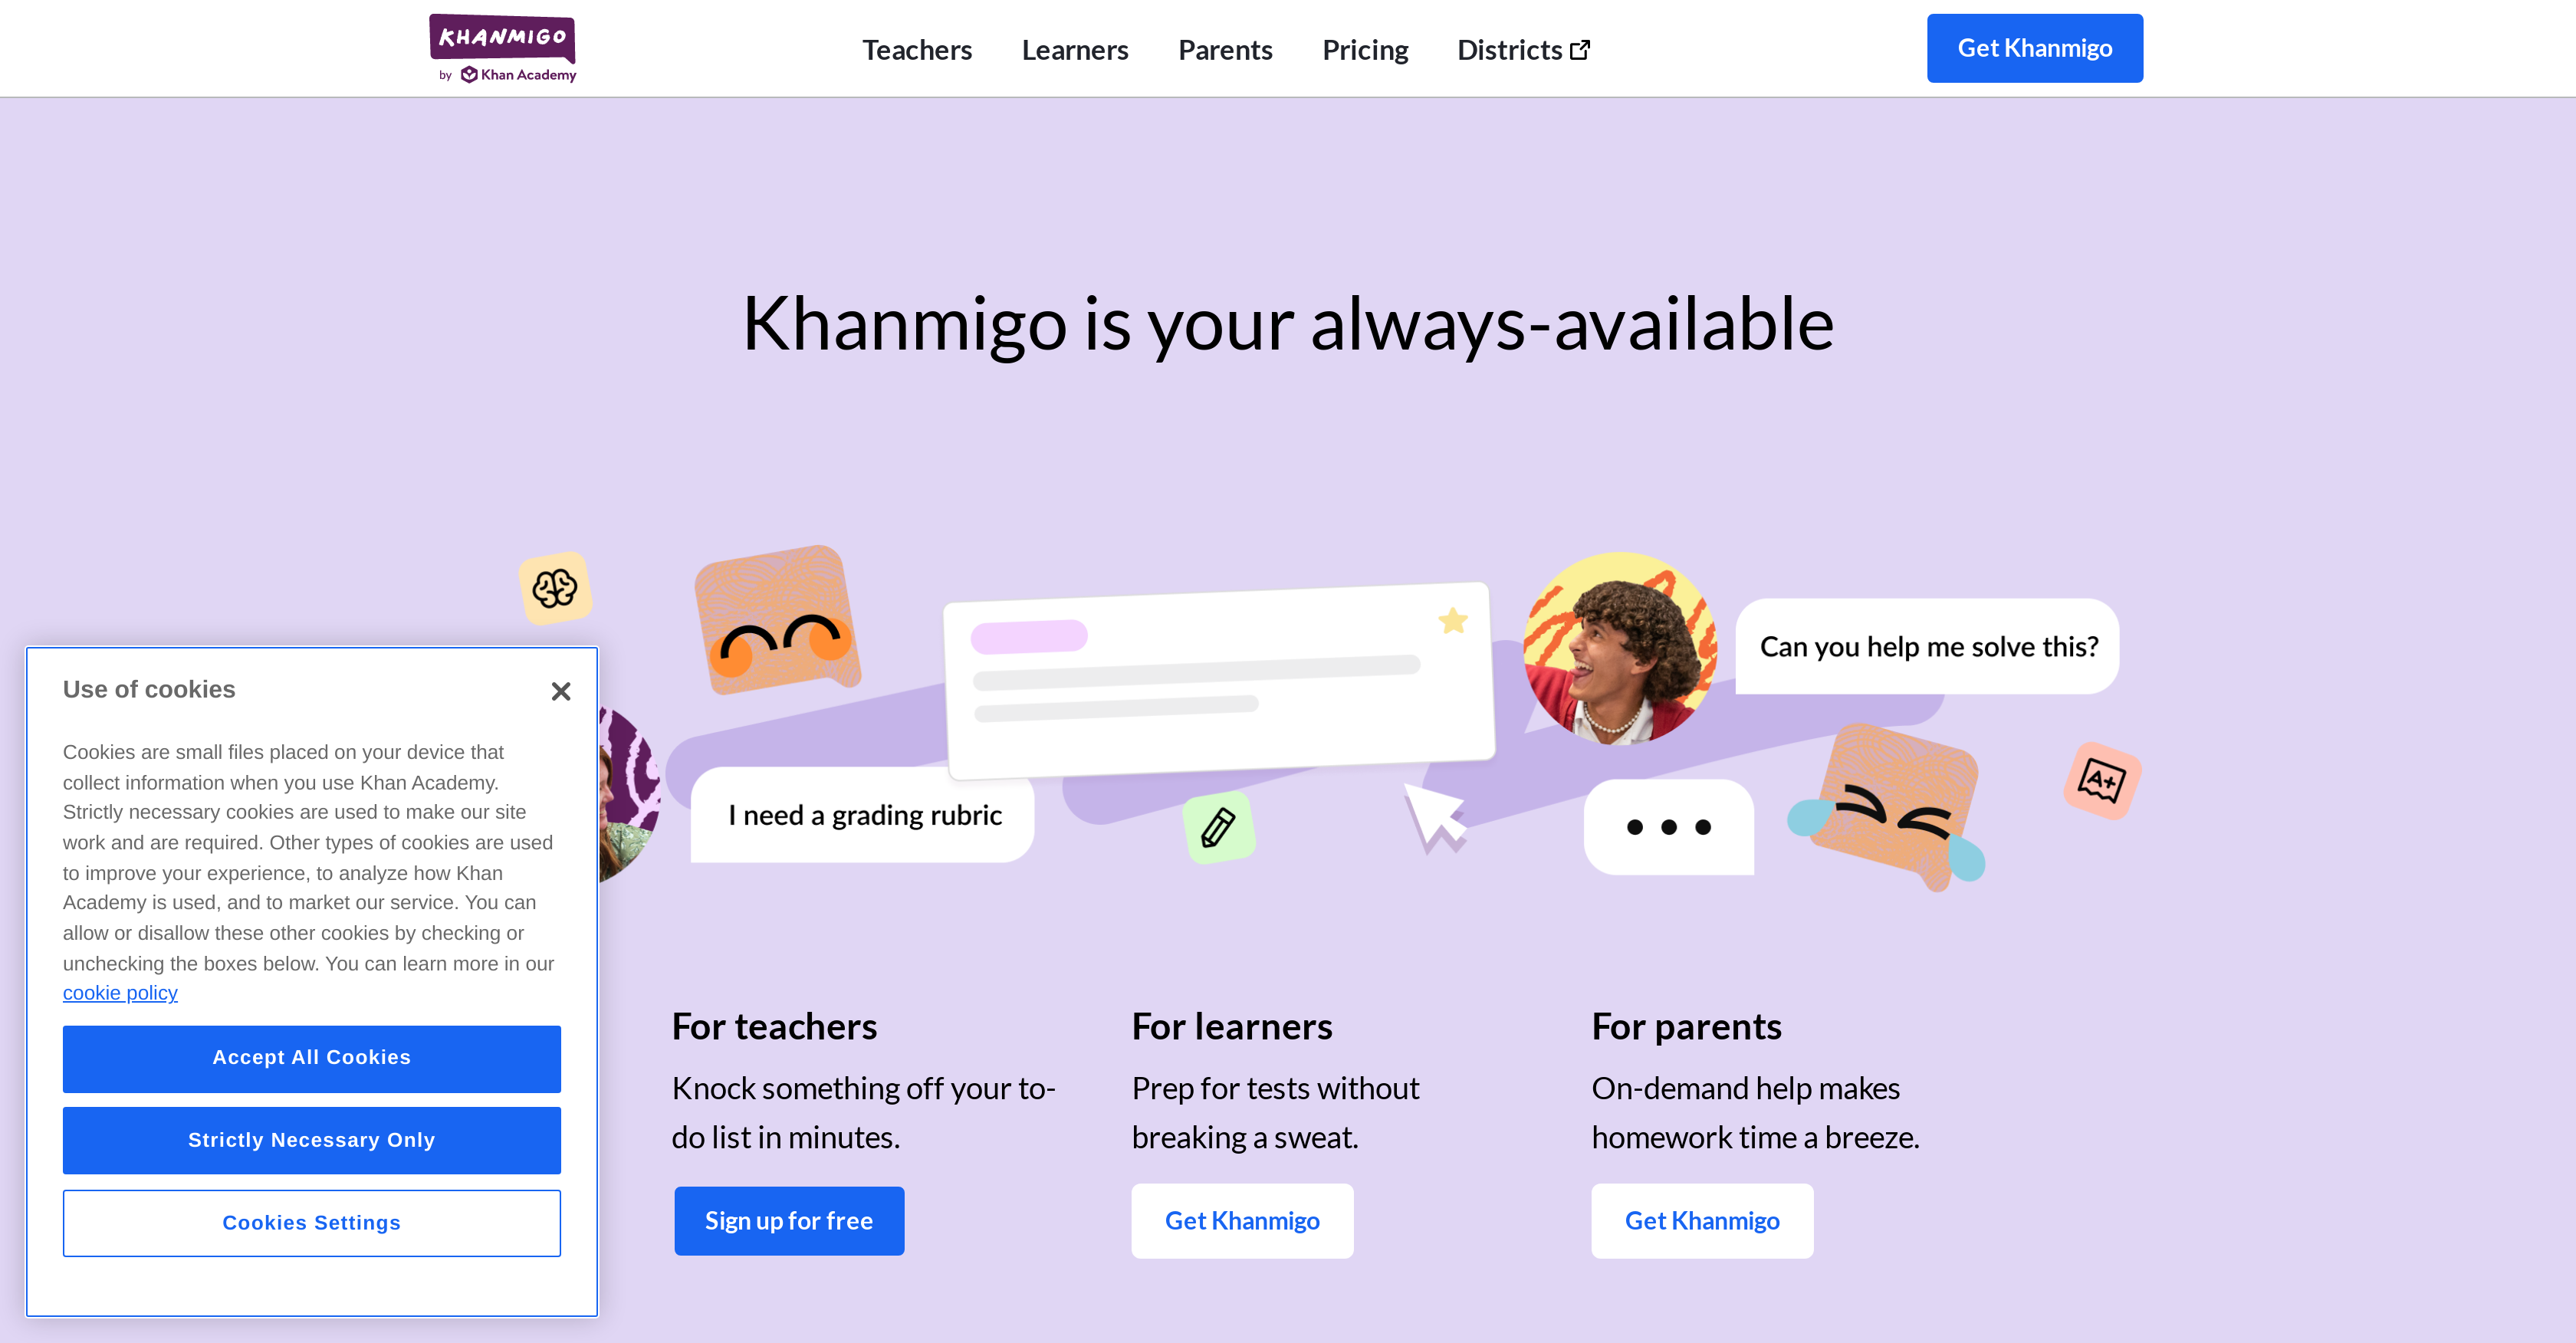This screenshot has width=2576, height=1343.
Task: Click Sign up for free button
Action: coord(790,1220)
